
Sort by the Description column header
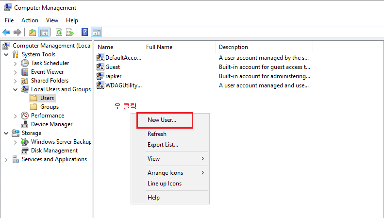[264, 47]
